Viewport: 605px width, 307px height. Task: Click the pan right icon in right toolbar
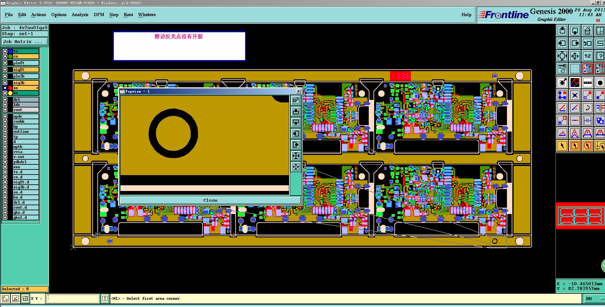tap(575, 43)
